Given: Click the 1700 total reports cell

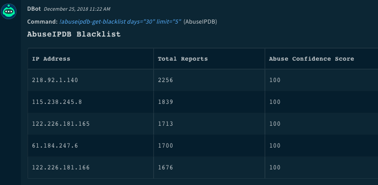Looking at the screenshot, I should [166, 145].
